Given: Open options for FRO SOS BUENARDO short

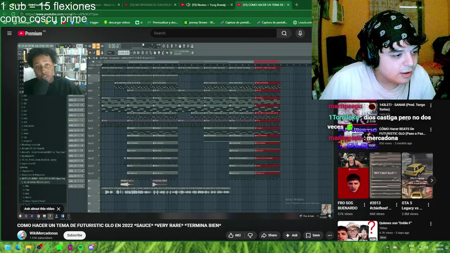Looking at the screenshot, I should [x=364, y=205].
